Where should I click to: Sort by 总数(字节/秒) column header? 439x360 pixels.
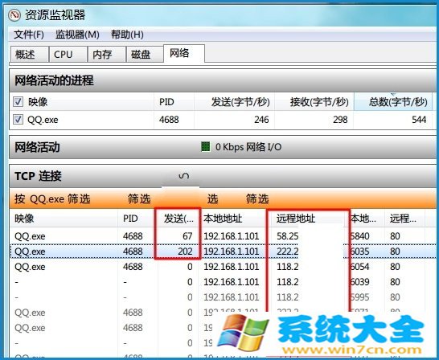coord(393,102)
